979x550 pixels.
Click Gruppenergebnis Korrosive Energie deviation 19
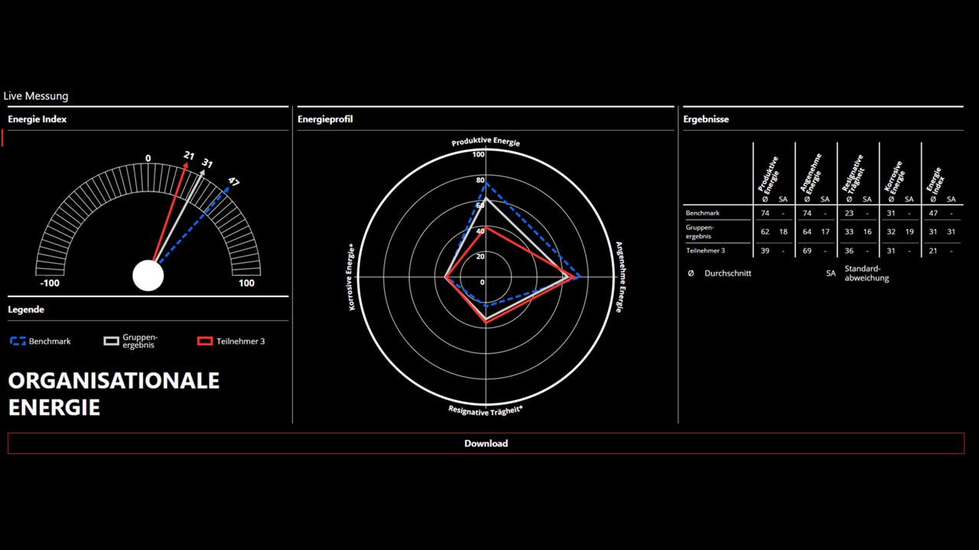tap(909, 231)
